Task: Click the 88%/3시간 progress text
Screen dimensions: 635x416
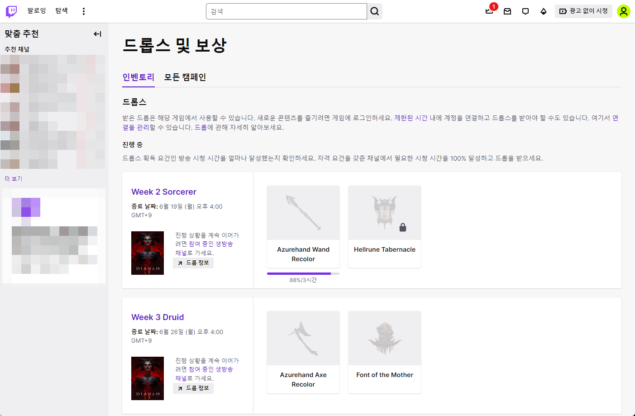Action: 303,280
